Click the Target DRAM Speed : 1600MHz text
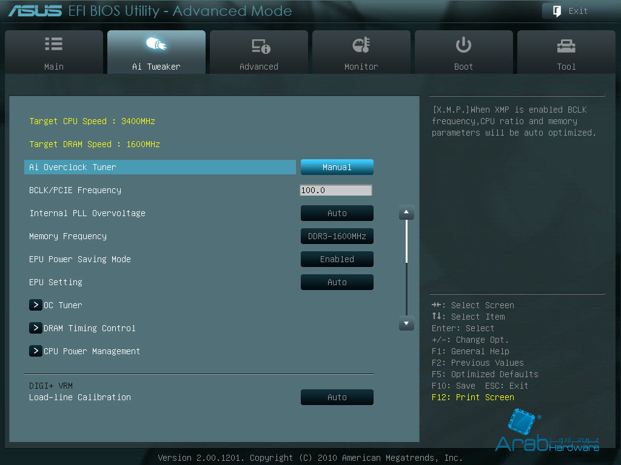The width and height of the screenshot is (621, 465). pos(95,144)
